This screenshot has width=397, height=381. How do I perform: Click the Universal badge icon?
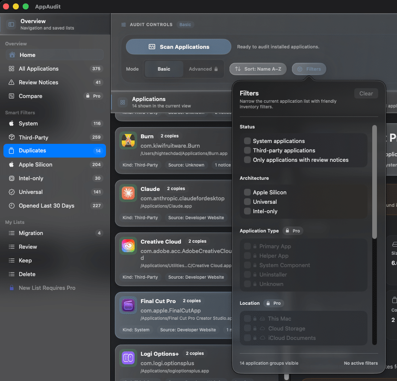point(12,192)
